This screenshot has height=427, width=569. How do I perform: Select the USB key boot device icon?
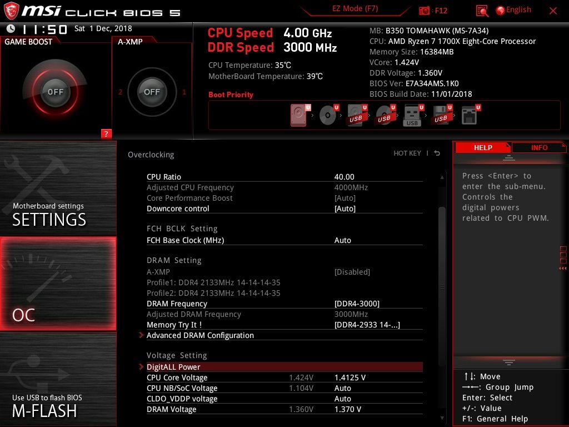tap(413, 116)
